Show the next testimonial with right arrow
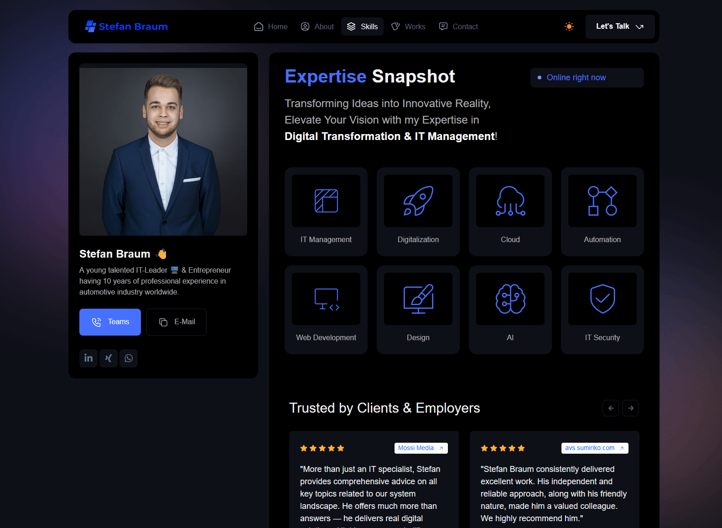722x528 pixels. [x=631, y=408]
